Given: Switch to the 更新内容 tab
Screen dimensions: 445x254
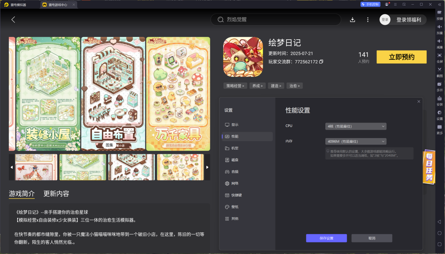Looking at the screenshot, I should point(56,194).
